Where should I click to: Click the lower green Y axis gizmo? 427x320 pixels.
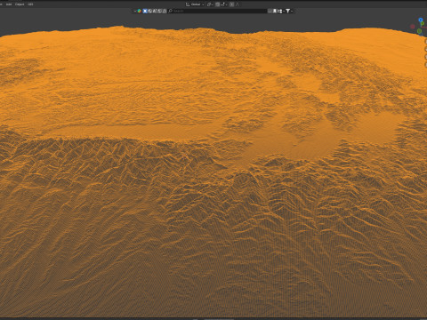(419, 31)
